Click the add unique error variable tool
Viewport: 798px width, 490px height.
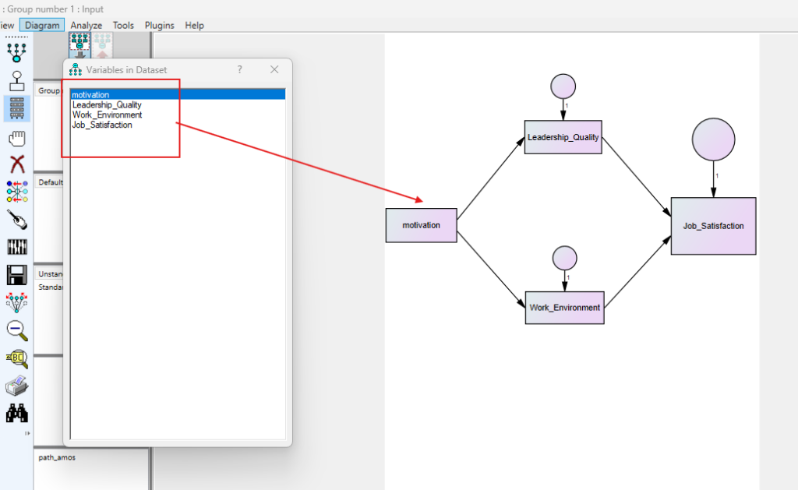pos(16,81)
